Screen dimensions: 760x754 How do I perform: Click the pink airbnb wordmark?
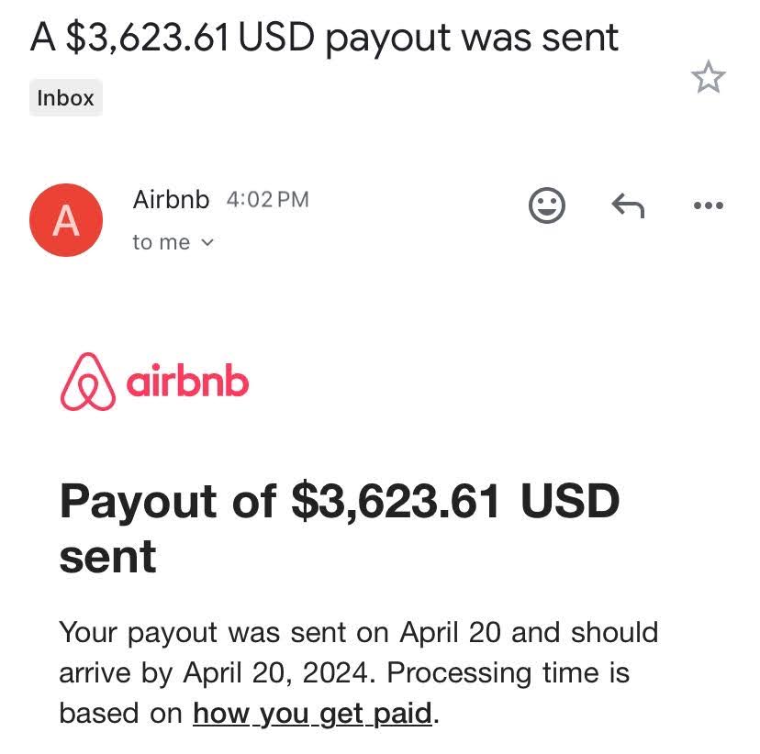coord(187,380)
